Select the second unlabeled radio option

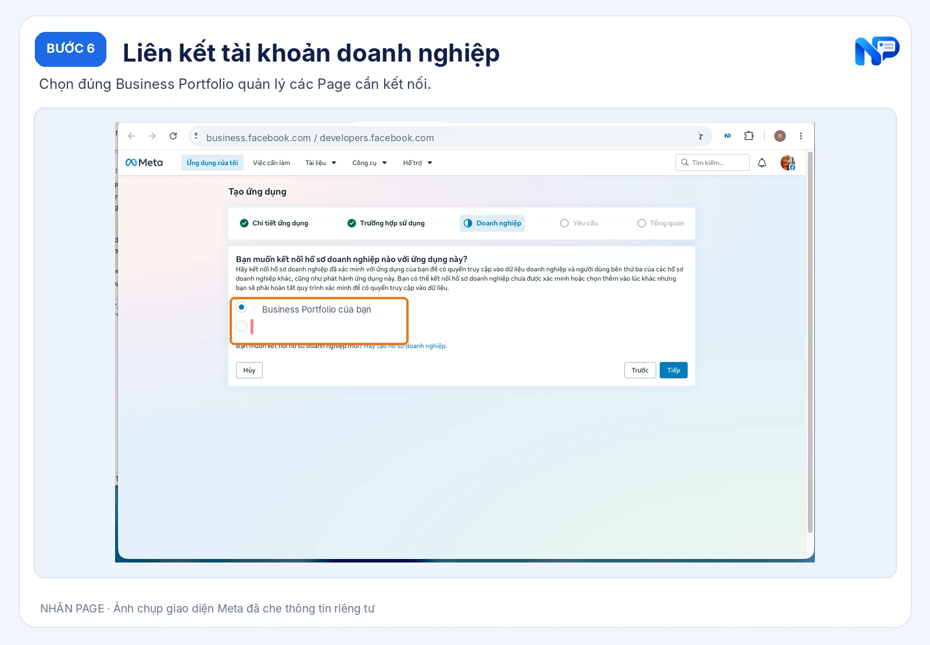coord(242,327)
